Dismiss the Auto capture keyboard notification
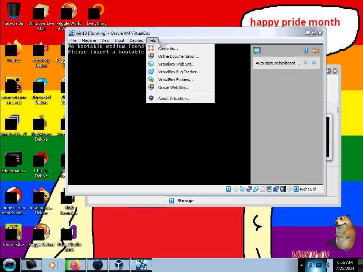Image resolution: width=363 pixels, height=272 pixels. click(x=314, y=63)
